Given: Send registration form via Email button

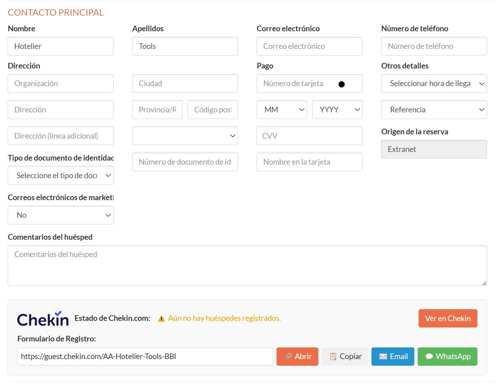Looking at the screenshot, I should click(x=393, y=356).
